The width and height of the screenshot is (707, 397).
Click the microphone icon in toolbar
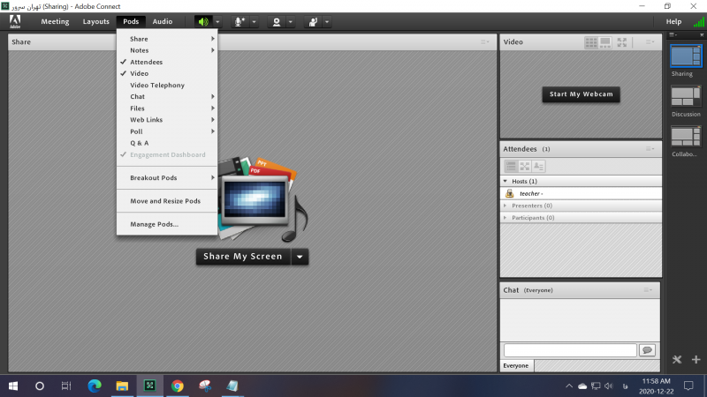tap(239, 21)
